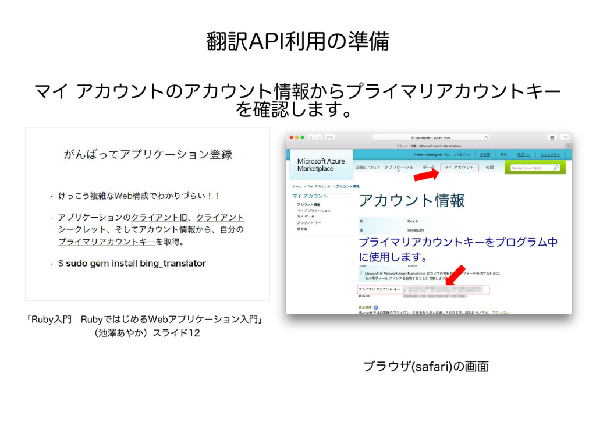The image size is (596, 447).
Task: Add new Safari tab with plus
Action: tap(569, 146)
